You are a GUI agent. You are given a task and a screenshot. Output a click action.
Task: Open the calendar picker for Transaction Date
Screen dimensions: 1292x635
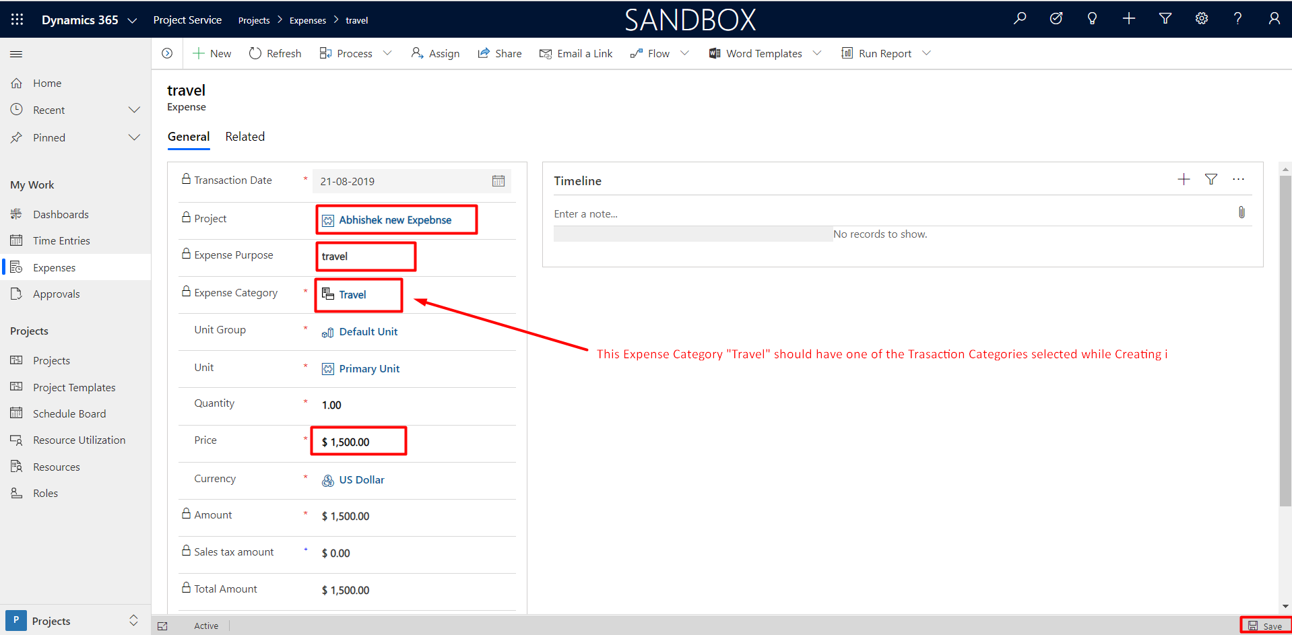coord(498,181)
